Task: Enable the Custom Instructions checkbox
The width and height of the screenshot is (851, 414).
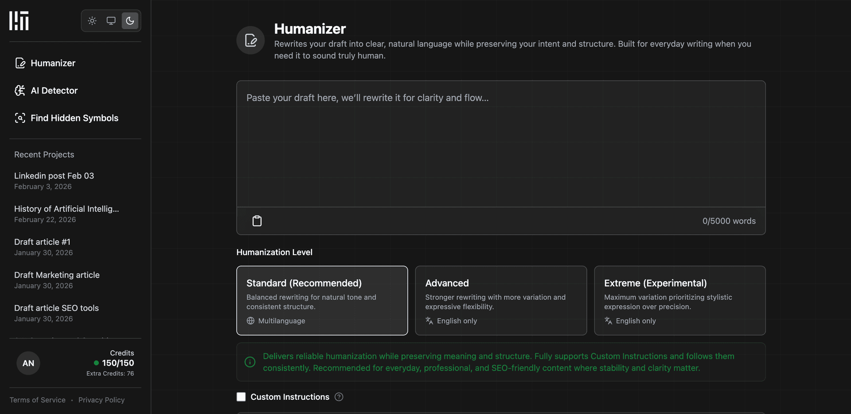Action: tap(241, 397)
